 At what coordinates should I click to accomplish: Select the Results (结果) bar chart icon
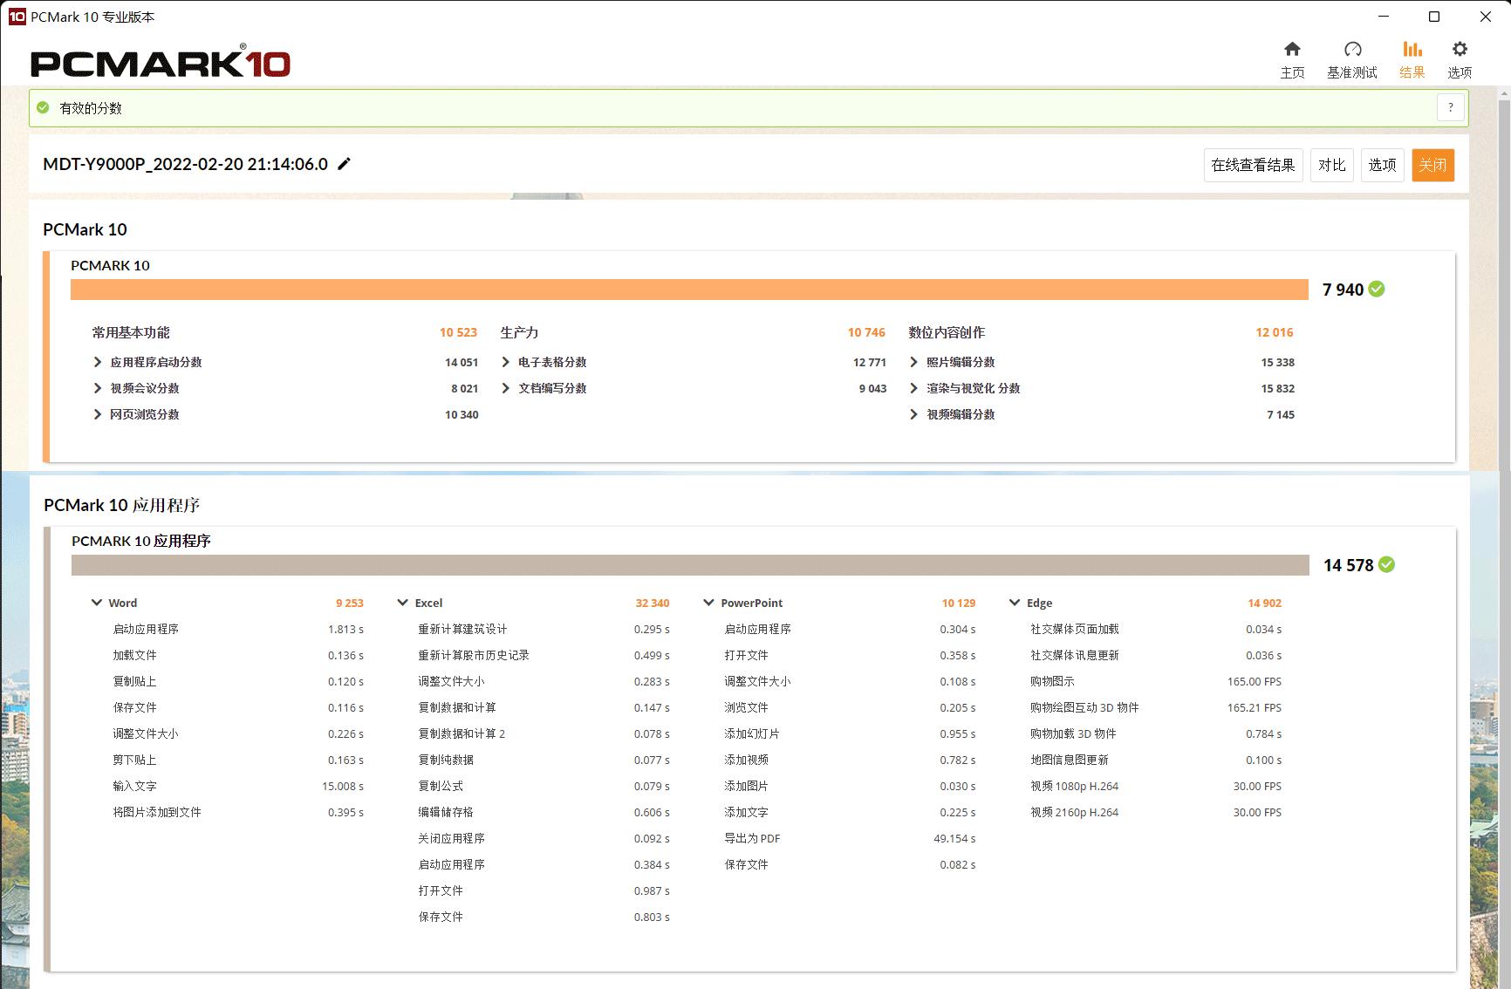[1412, 50]
